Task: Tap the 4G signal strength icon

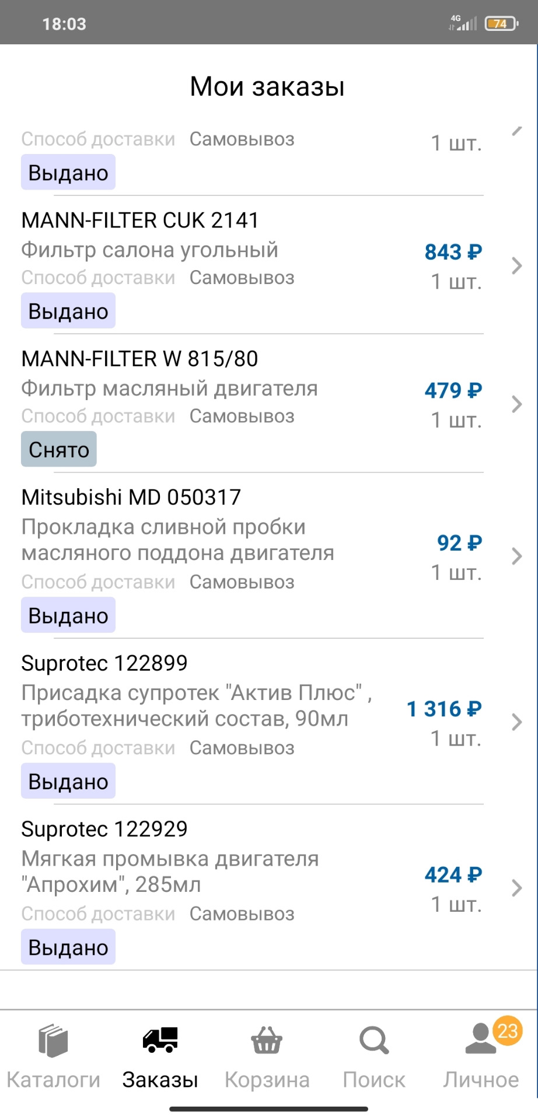Action: pos(463,23)
